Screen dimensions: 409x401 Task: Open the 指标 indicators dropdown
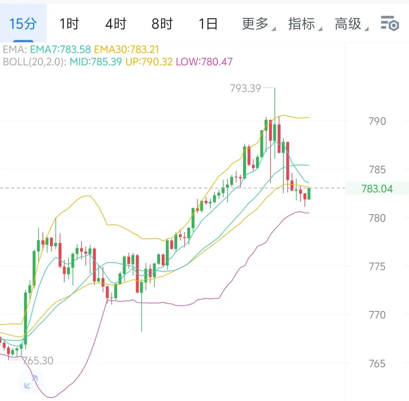point(305,24)
